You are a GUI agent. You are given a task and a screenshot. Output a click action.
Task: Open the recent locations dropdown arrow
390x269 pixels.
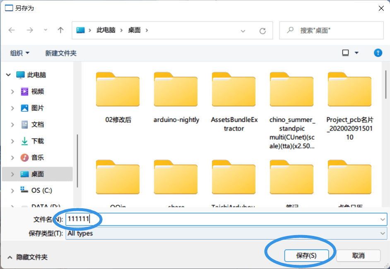[45, 30]
